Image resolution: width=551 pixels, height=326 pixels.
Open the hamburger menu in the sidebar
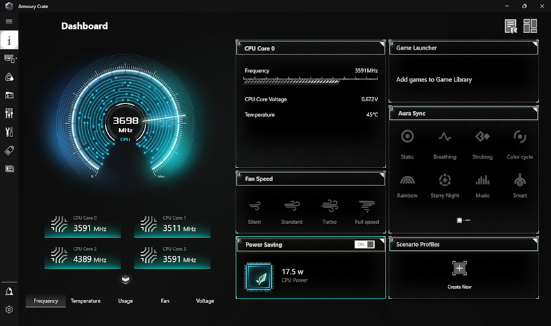click(9, 21)
